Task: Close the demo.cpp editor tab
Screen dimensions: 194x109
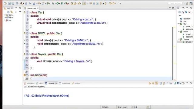Action: (38, 8)
